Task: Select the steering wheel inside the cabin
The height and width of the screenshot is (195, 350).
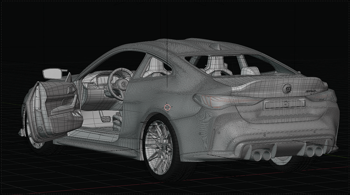Action: point(119,84)
